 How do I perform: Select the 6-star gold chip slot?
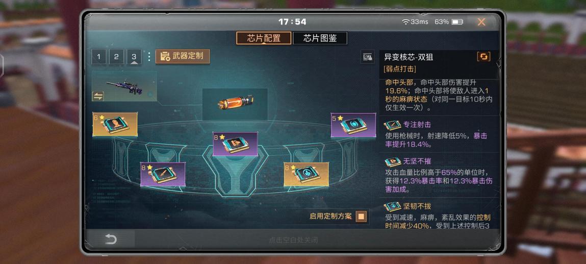tap(115, 124)
